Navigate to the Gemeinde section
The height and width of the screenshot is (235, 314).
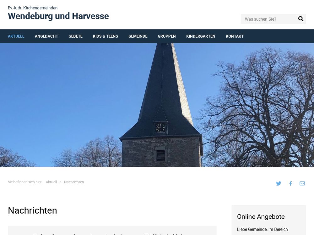click(138, 36)
